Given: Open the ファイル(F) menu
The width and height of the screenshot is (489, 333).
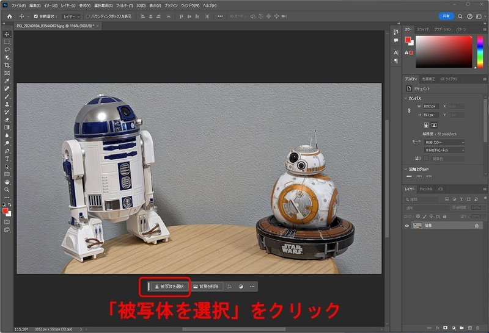Looking at the screenshot, I should [18, 5].
